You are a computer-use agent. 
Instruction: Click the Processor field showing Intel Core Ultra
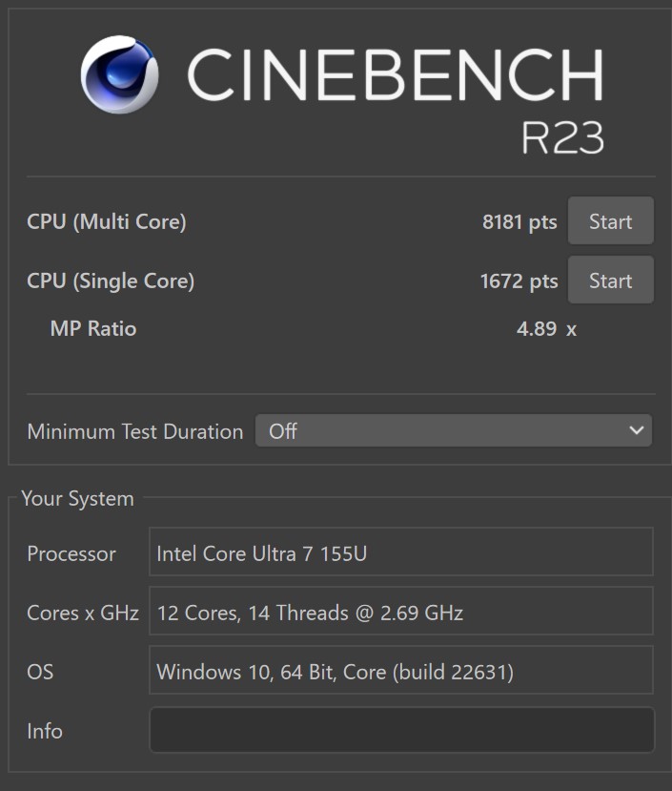[401, 552]
